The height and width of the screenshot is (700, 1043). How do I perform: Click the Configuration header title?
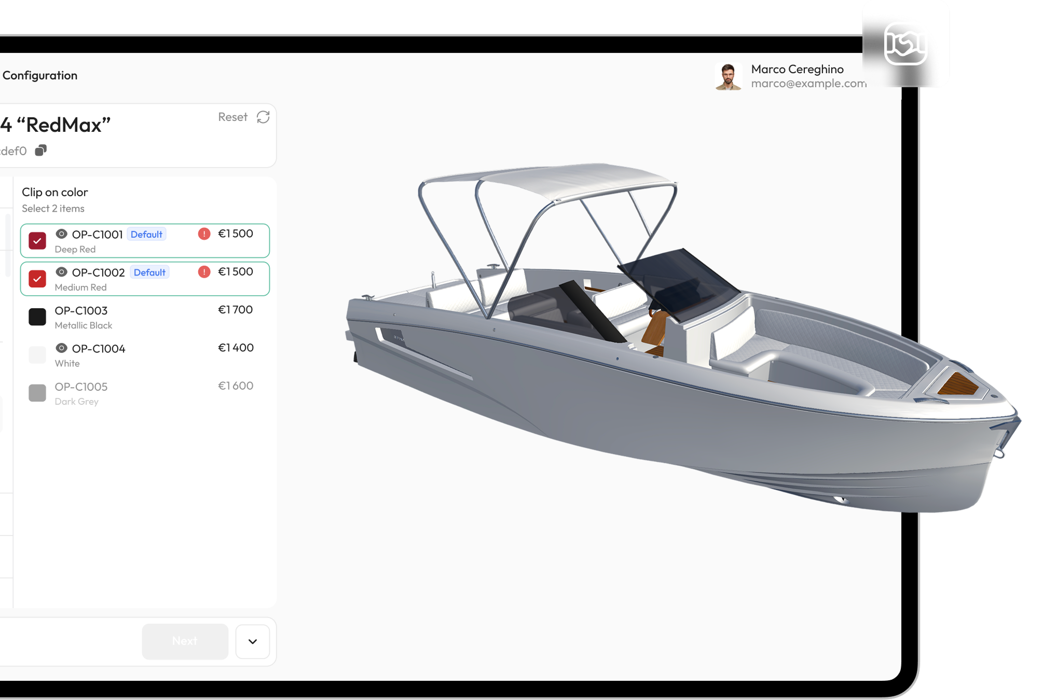[40, 76]
